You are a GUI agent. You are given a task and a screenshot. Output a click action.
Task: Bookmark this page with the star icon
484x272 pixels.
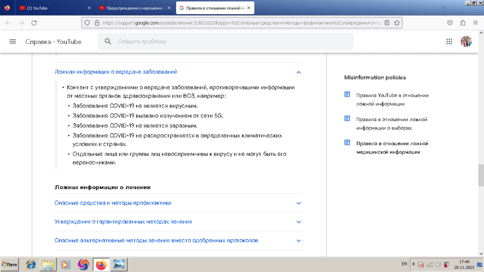click(x=397, y=23)
